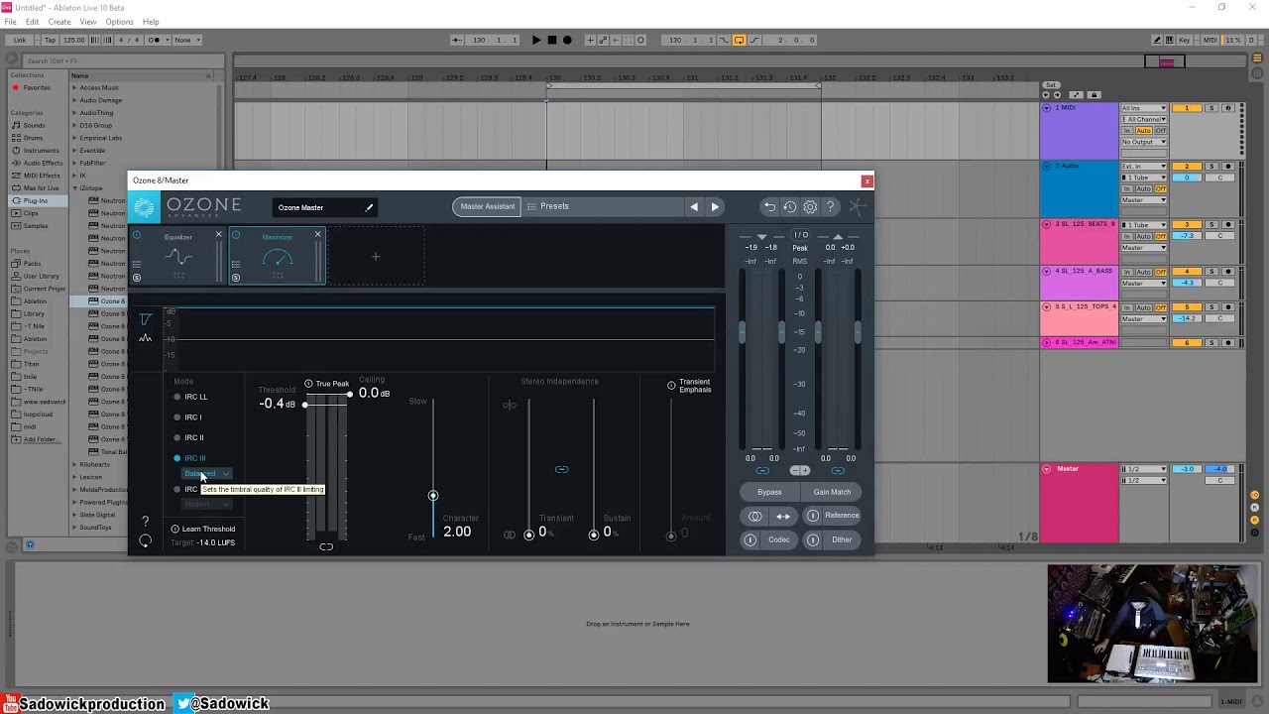Viewport: 1269px width, 714px height.
Task: Open the Help menu
Action: coord(151,22)
